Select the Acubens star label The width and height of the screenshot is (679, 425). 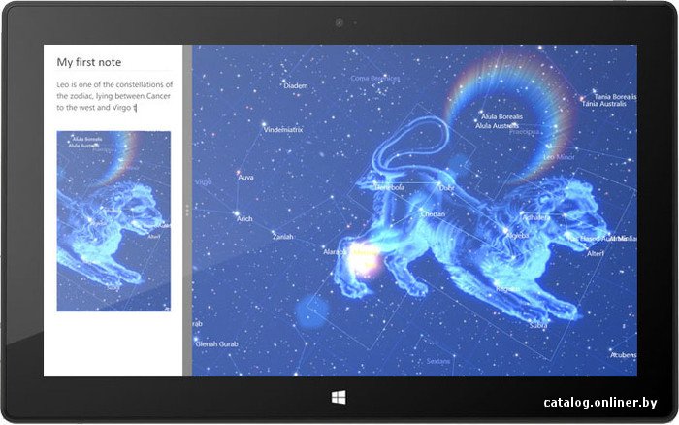[x=624, y=355]
